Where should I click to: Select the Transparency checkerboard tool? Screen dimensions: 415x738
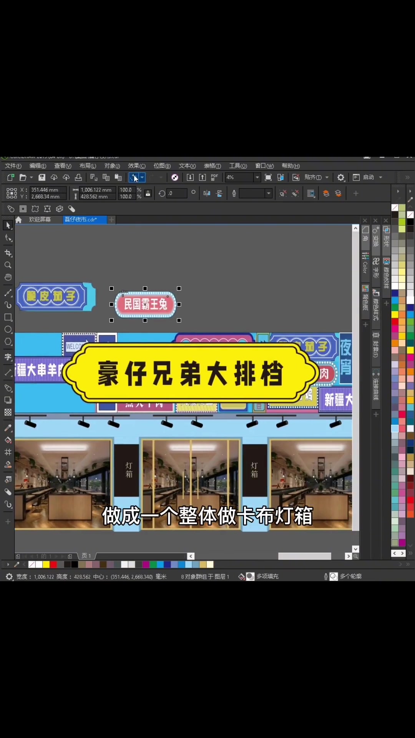click(8, 412)
